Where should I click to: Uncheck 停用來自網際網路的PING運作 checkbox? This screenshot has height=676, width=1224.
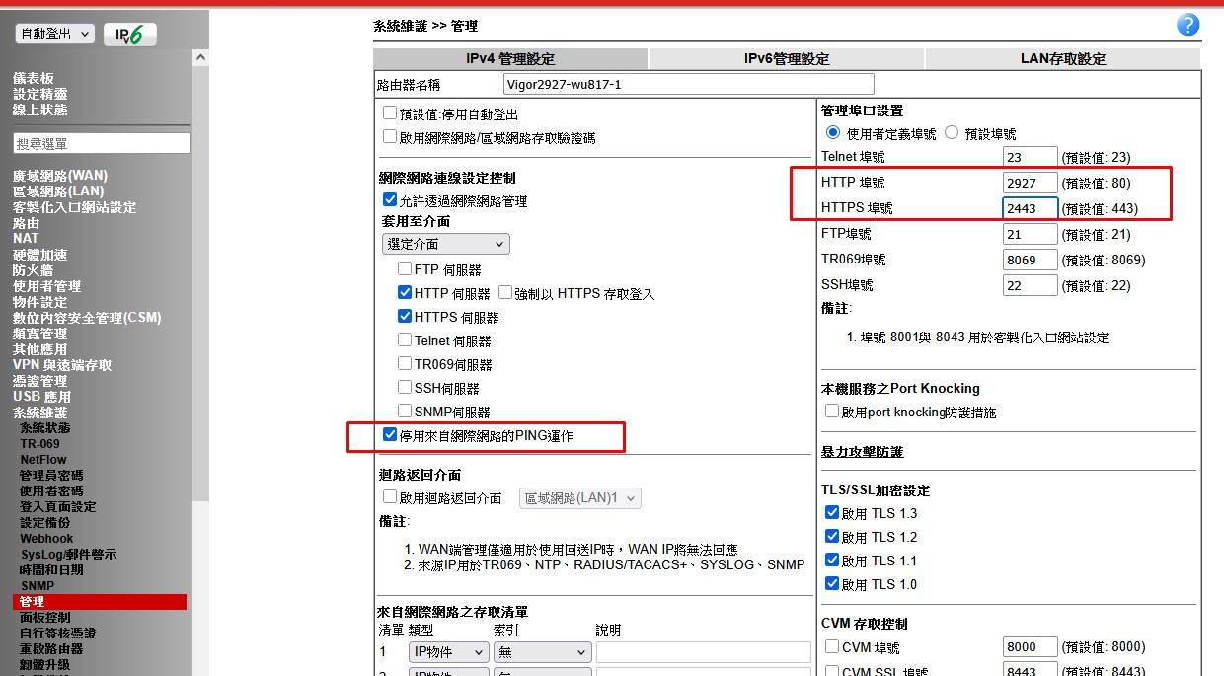click(390, 435)
